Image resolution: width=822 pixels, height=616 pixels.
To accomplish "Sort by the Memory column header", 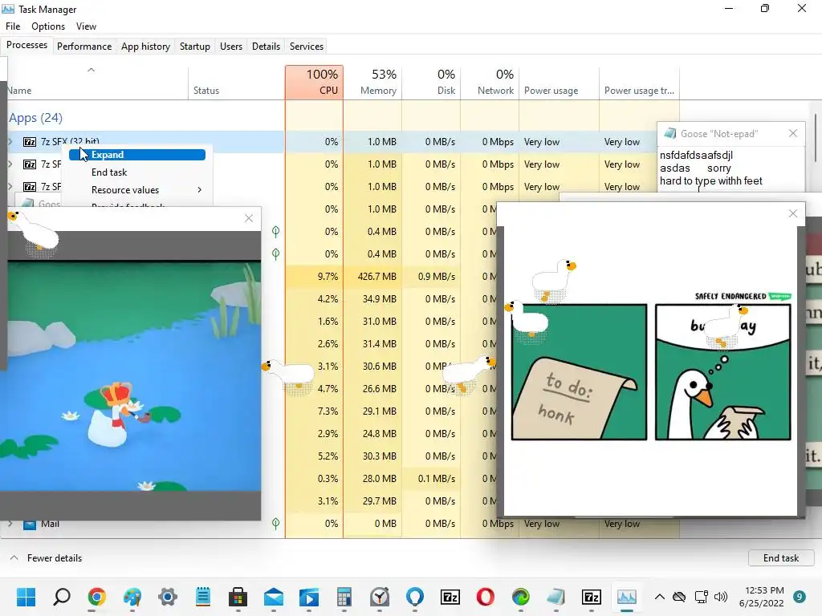I will coord(372,83).
